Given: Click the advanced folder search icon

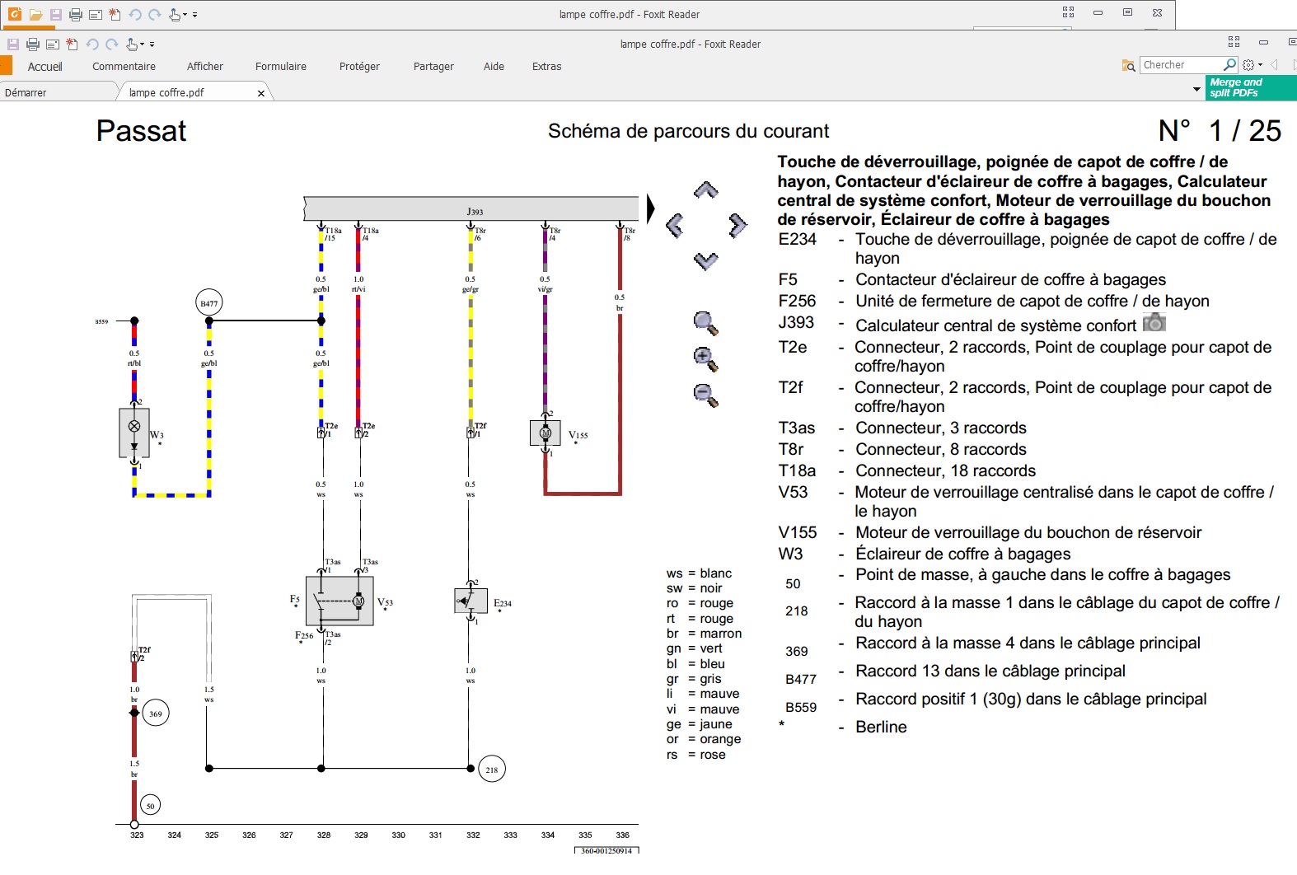Looking at the screenshot, I should 1128,65.
